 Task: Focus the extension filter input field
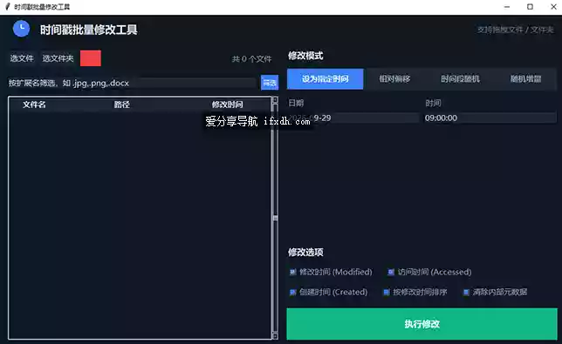[132, 83]
